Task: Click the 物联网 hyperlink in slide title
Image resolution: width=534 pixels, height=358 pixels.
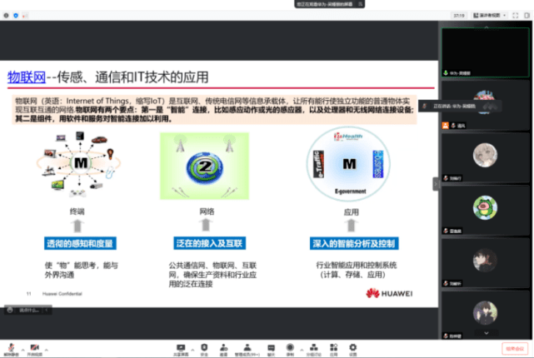Action: point(27,77)
